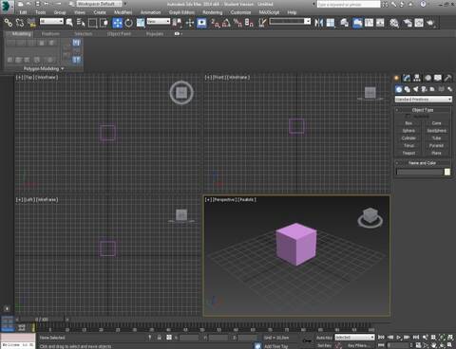Click the Select and Link chain icon
The width and height of the screenshot is (456, 349).
(x=8, y=23)
